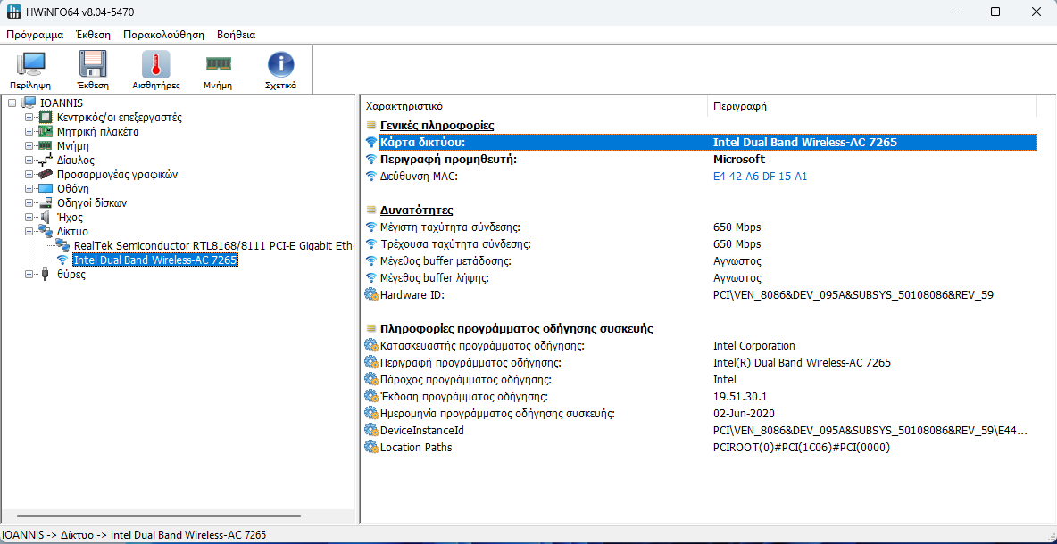Open the Βοήθεια menu

tap(236, 35)
